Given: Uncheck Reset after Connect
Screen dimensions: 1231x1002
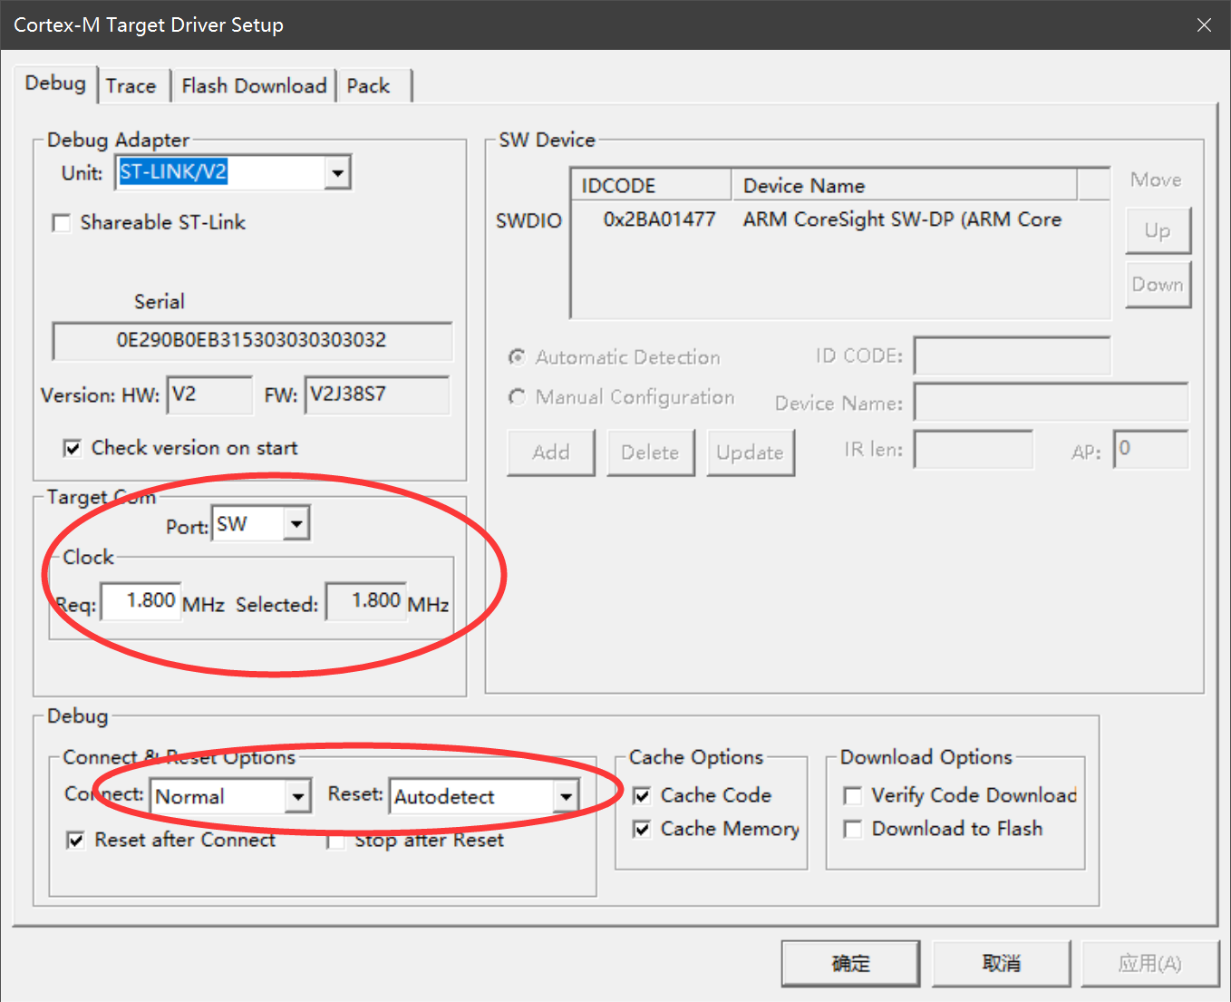Looking at the screenshot, I should point(76,841).
